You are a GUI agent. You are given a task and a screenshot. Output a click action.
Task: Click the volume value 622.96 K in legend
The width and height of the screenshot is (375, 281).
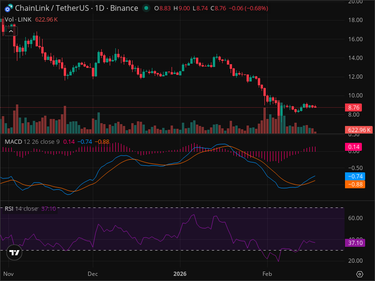(46, 20)
